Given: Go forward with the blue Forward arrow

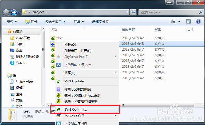Looking at the screenshot, I should (x=14, y=12).
